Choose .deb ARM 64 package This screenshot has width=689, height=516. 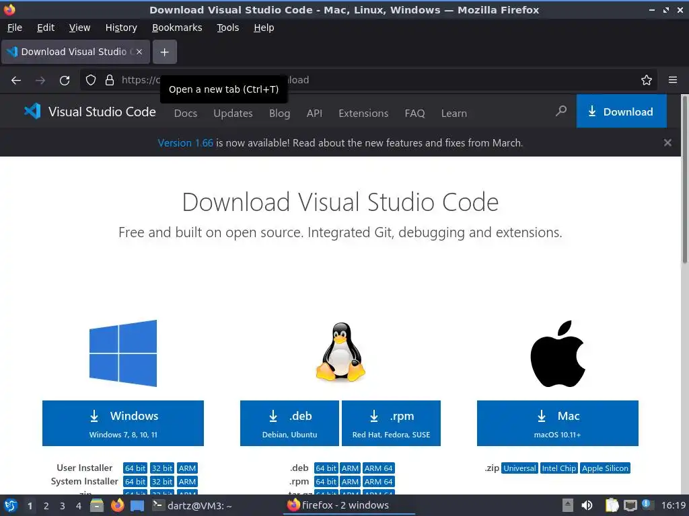(378, 468)
